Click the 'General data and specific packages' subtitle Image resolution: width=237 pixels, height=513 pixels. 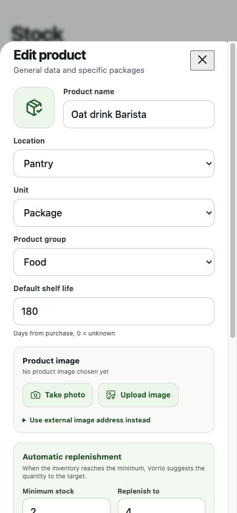79,70
